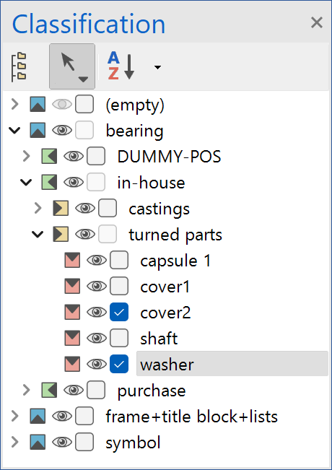Viewport: 332px width, 470px height.
Task: Close the Classification panel
Action: pos(316,23)
